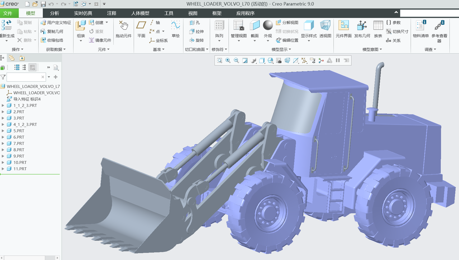Viewport: 459px width, 260px height.
Task: Toggle tree columns display button
Action: coord(33,68)
